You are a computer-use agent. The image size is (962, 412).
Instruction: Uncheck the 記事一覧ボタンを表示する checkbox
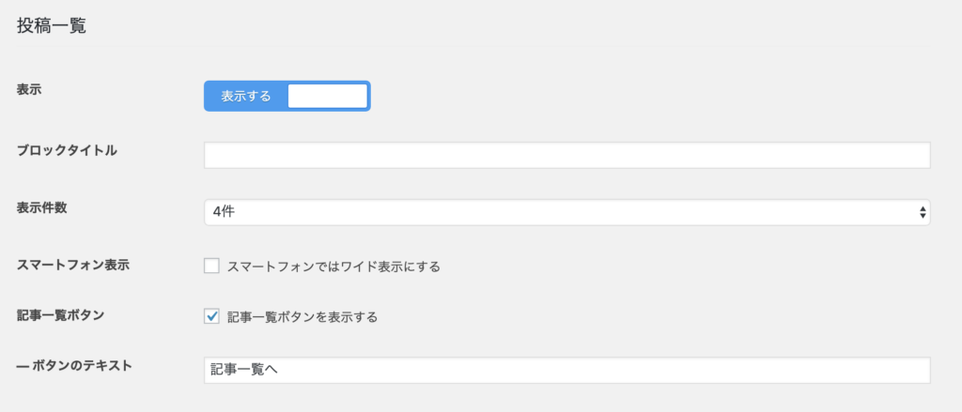coord(211,316)
